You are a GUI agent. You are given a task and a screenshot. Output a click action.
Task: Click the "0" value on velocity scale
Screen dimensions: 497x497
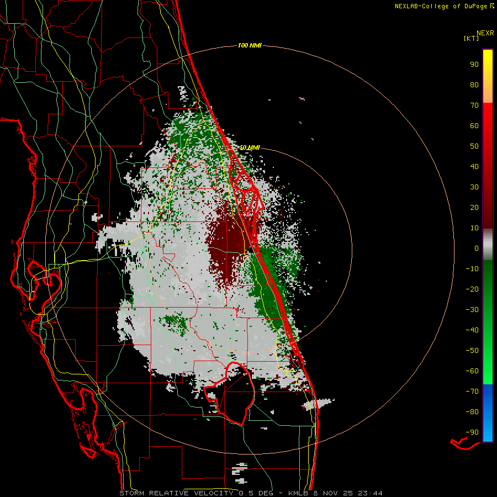point(477,248)
